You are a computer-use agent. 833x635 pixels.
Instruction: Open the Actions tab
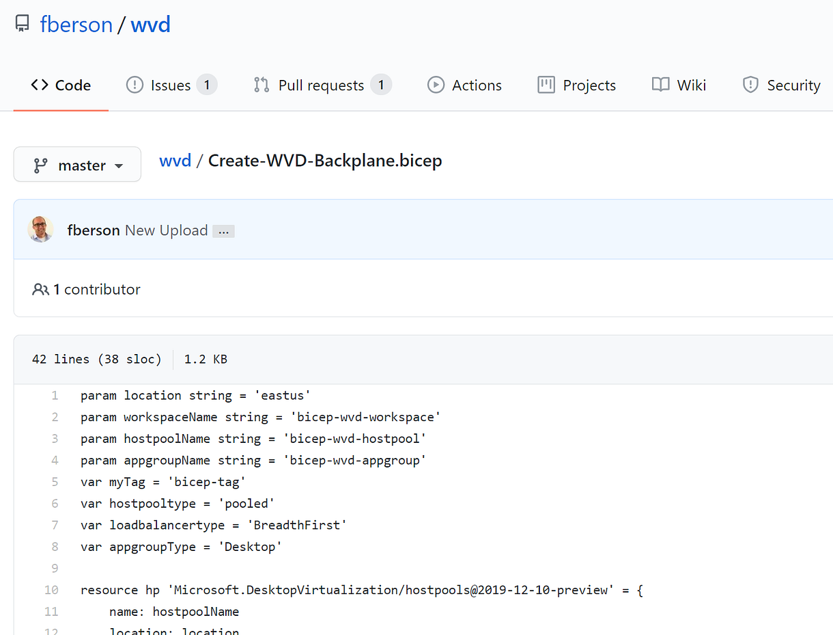pos(464,85)
